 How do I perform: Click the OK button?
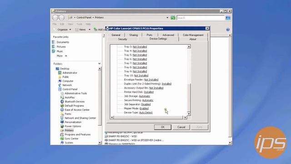coord(163,127)
